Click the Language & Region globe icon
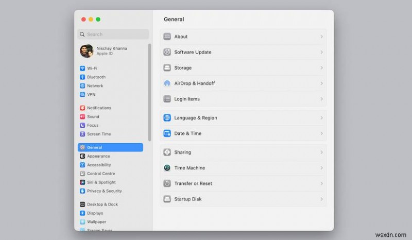Screen dimensions: 412x240 167,118
